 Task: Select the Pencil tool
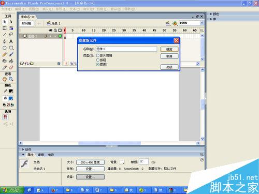pos(5,54)
